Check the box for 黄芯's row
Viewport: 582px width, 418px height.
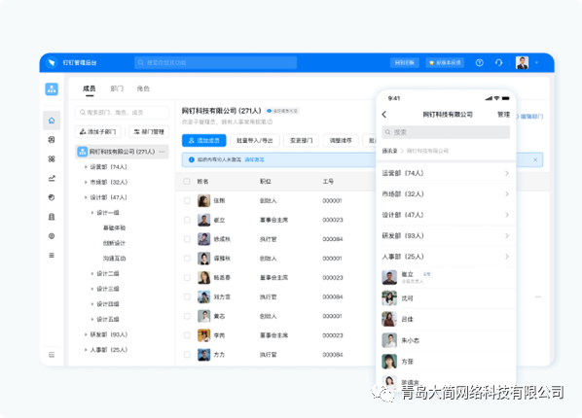click(x=187, y=316)
